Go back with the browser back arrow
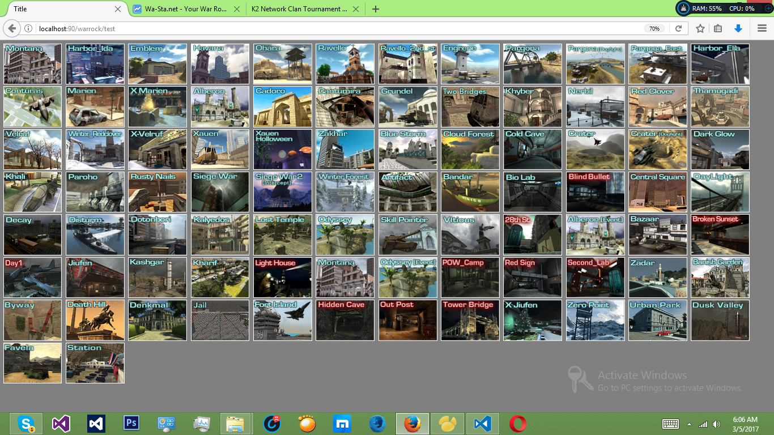 click(x=12, y=28)
